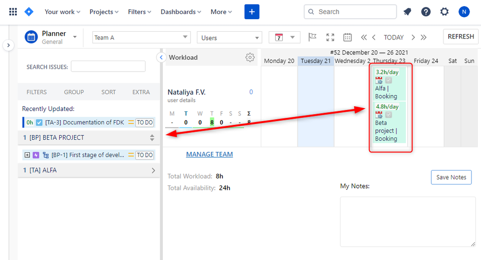481x260 pixels.
Task: Click the flag milestone icon
Action: (312, 37)
